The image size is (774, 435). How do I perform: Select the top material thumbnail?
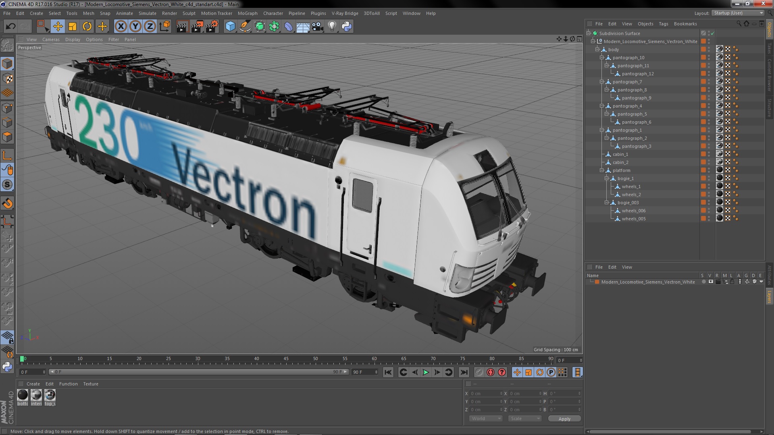pyautogui.click(x=50, y=395)
